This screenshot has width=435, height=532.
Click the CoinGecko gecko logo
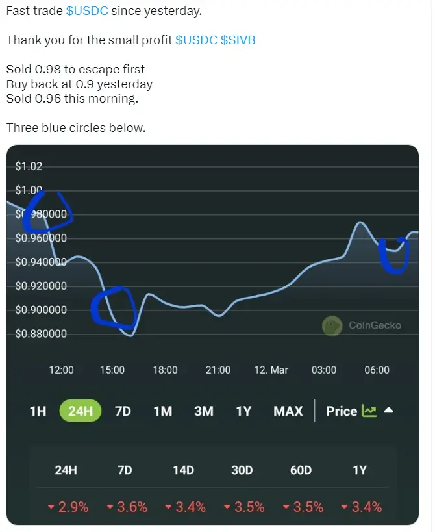click(332, 325)
